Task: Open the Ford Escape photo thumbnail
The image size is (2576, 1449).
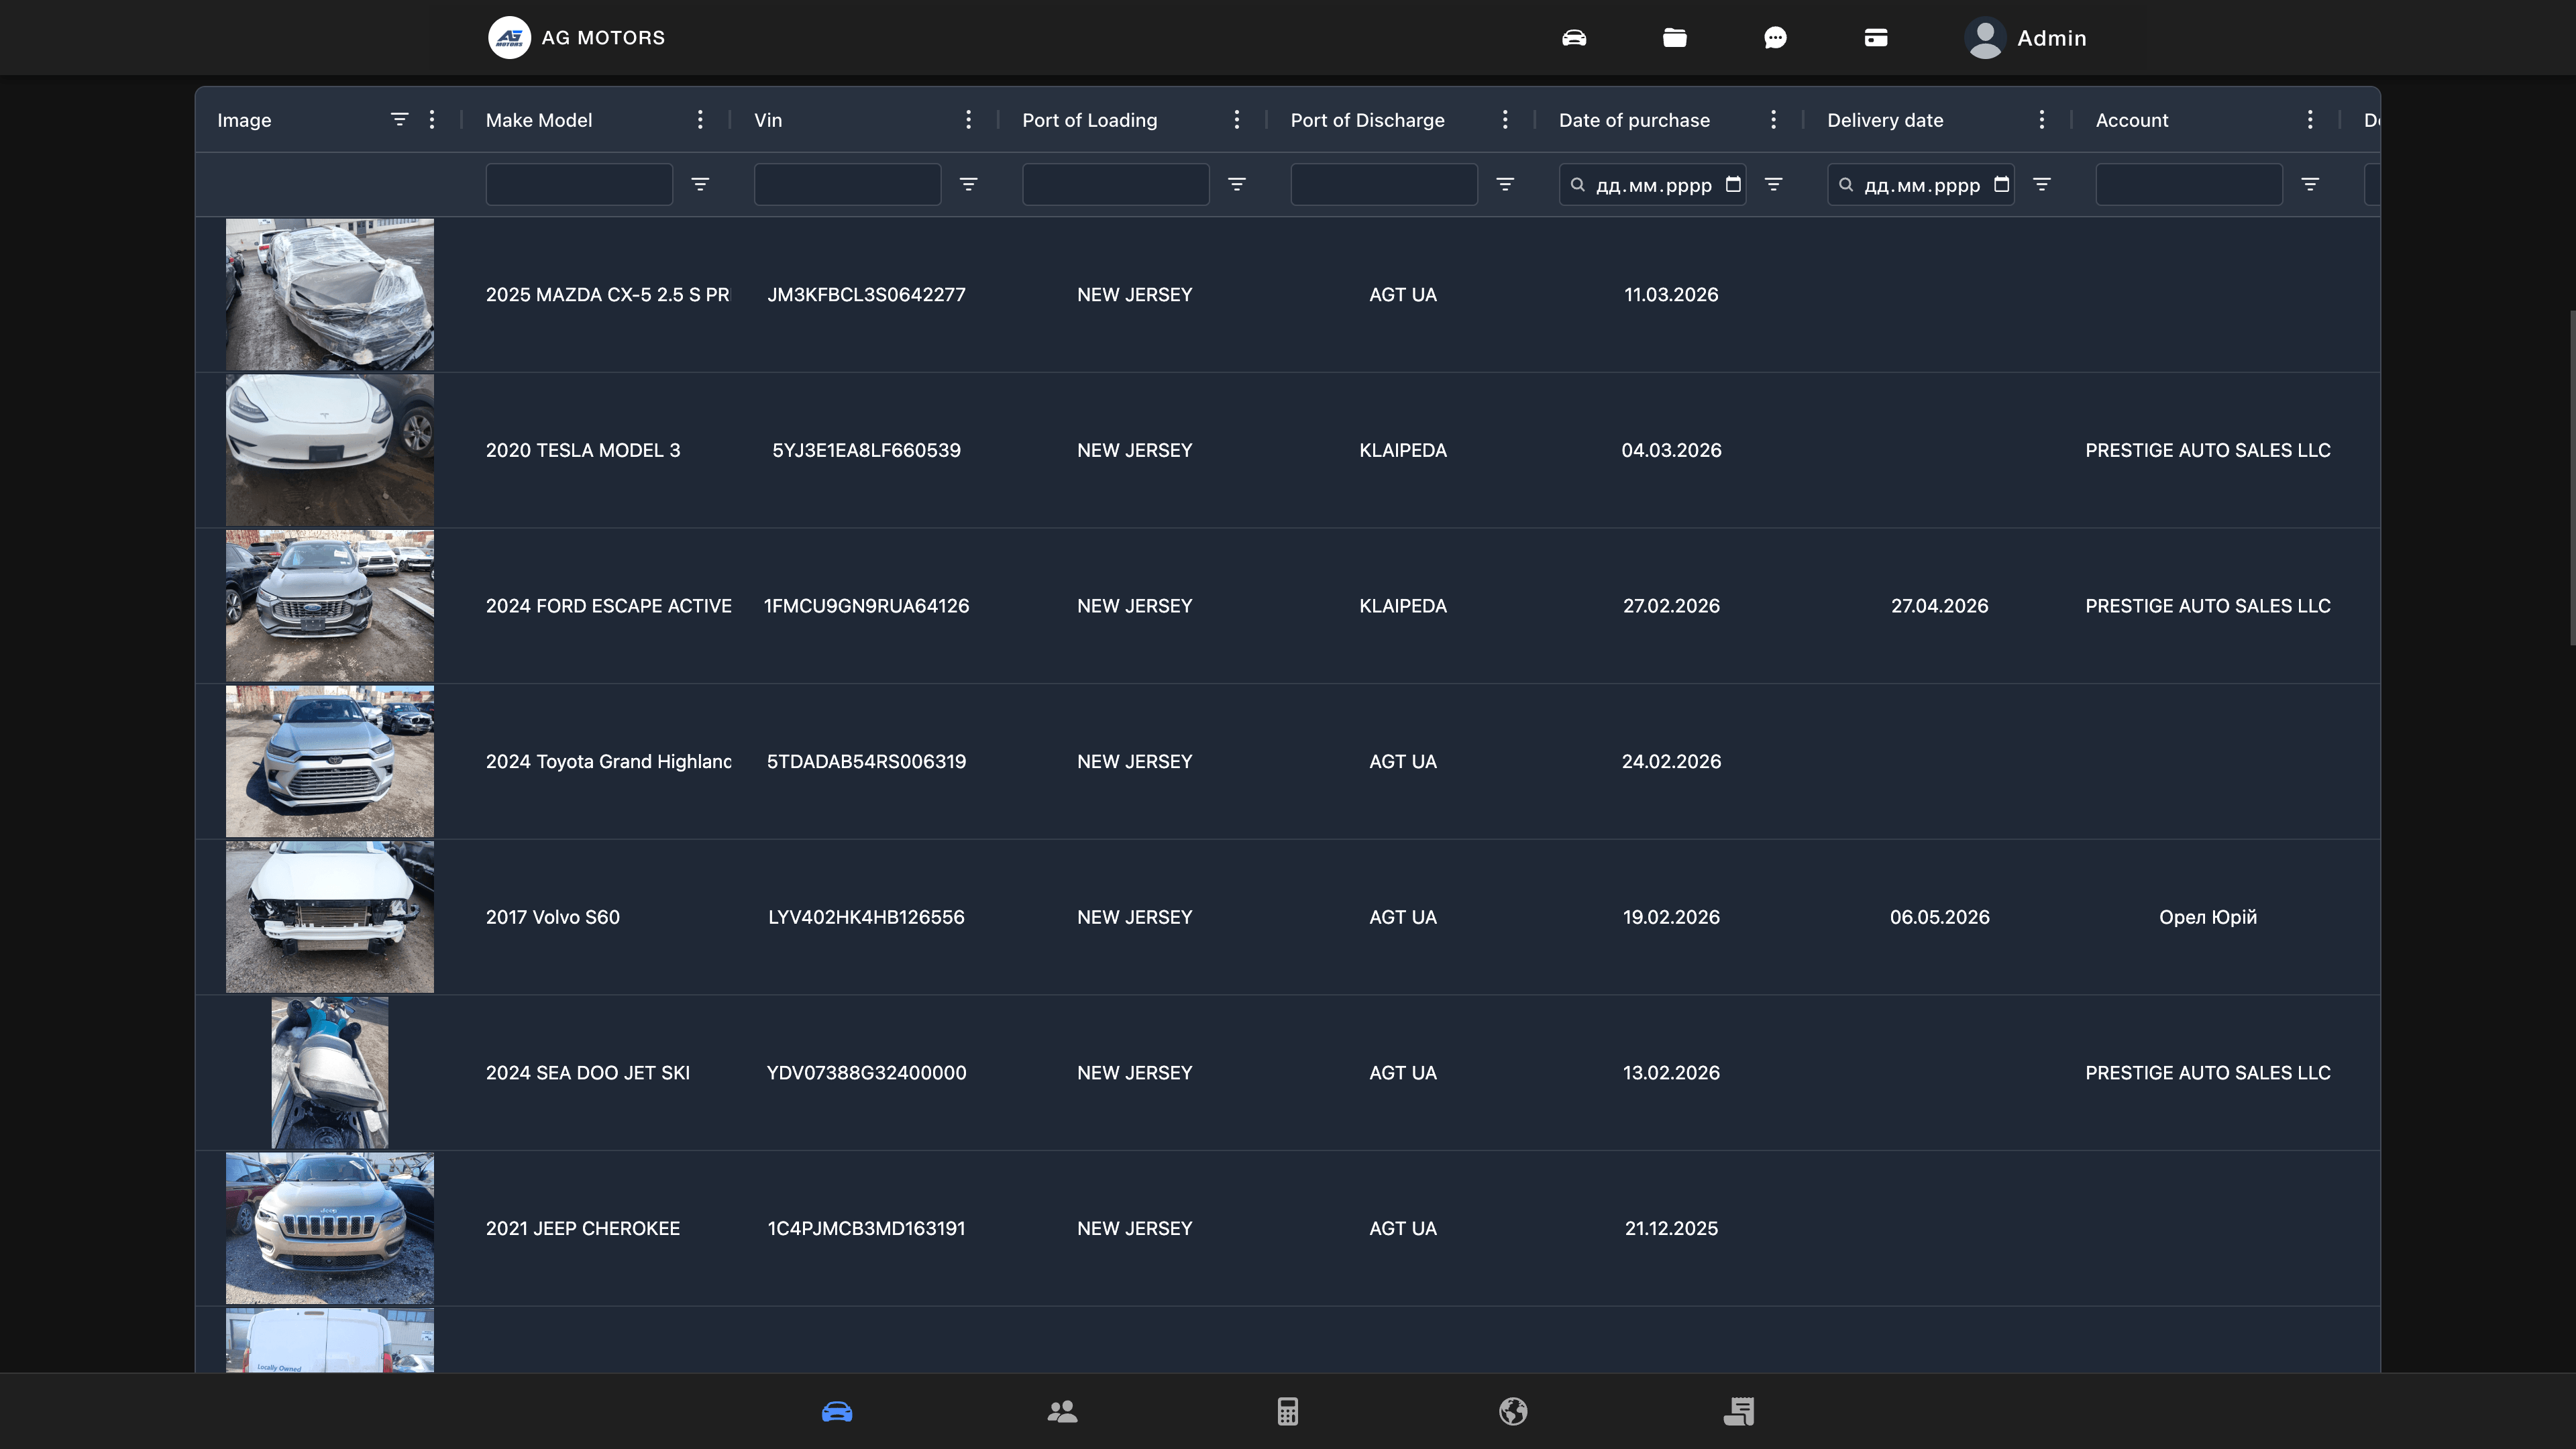Action: click(x=330, y=606)
